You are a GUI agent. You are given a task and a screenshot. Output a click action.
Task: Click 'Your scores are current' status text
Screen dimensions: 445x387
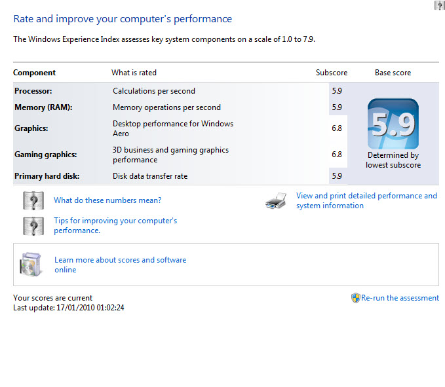click(x=53, y=298)
